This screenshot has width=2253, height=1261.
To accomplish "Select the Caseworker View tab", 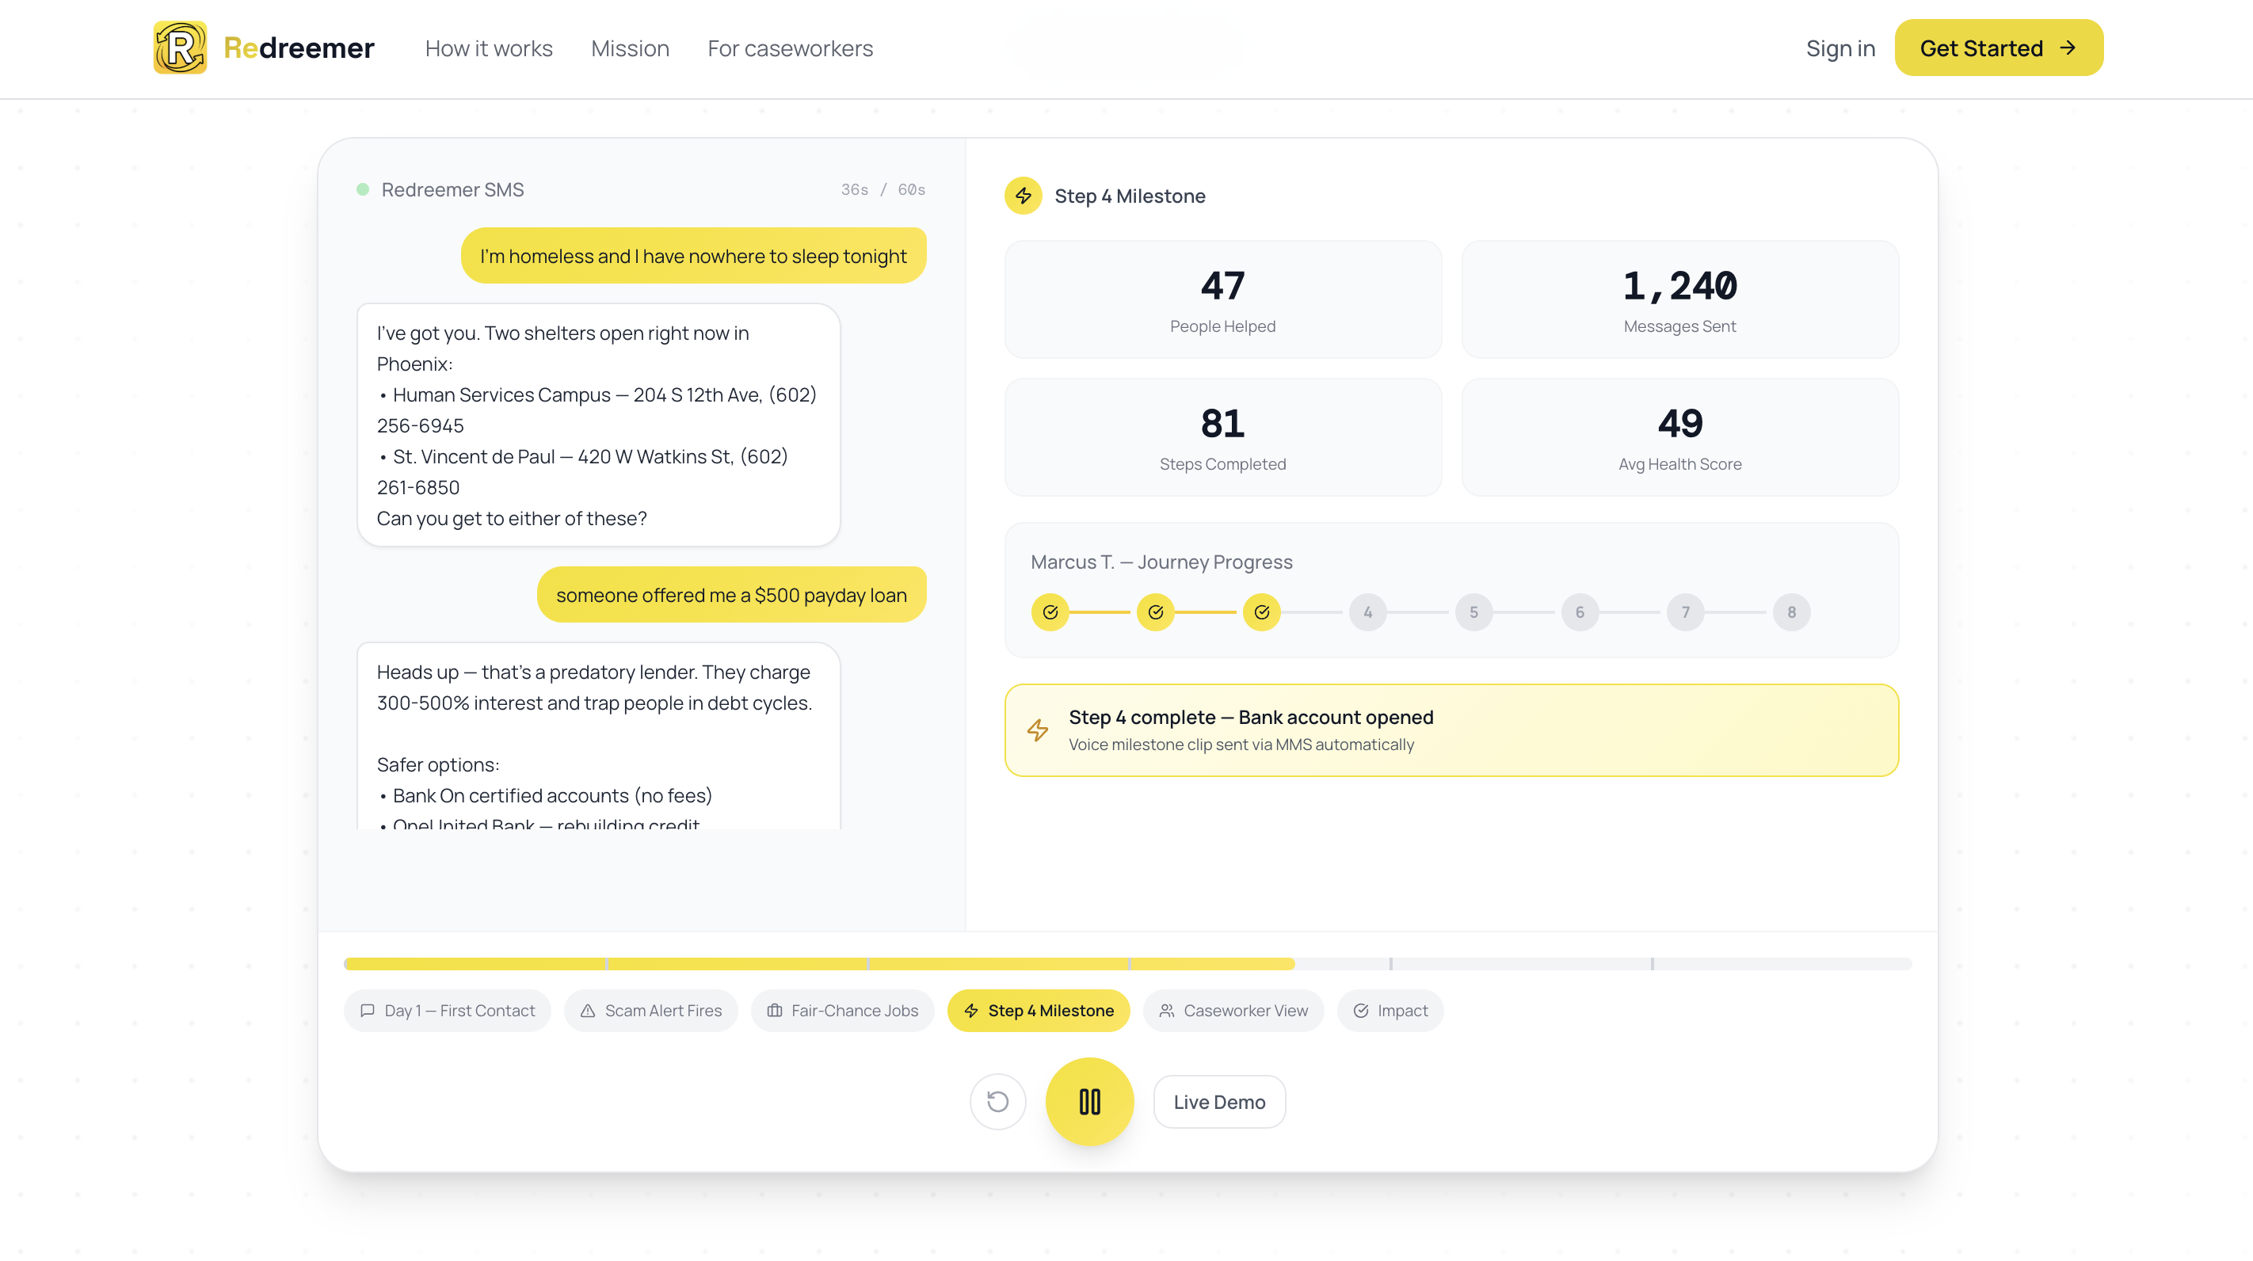I will pyautogui.click(x=1233, y=1010).
